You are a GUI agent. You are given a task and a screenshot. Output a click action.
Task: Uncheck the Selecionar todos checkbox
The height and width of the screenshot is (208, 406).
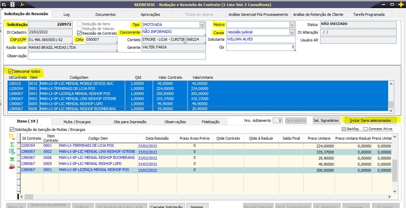(x=11, y=71)
